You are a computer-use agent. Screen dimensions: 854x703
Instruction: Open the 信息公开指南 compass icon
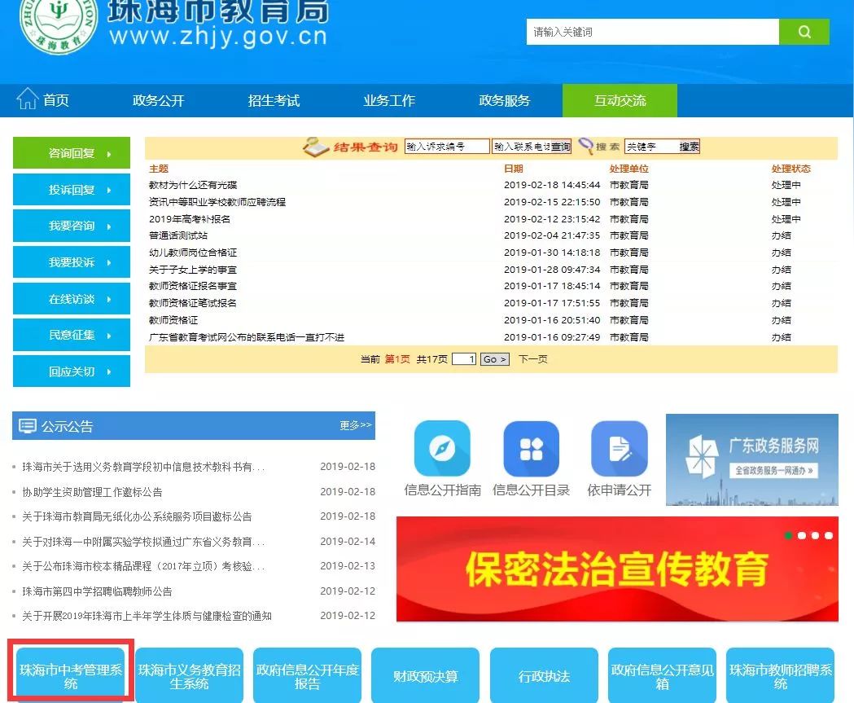click(x=442, y=448)
